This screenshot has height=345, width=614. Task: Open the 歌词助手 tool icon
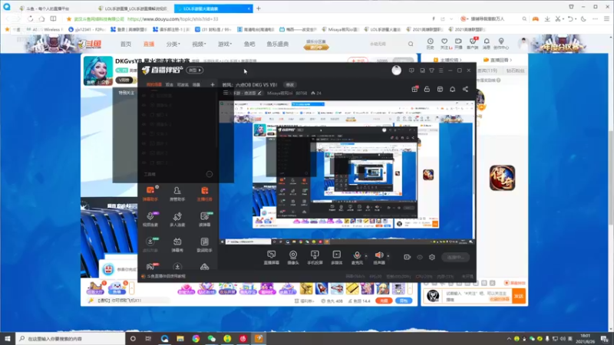coord(204,245)
